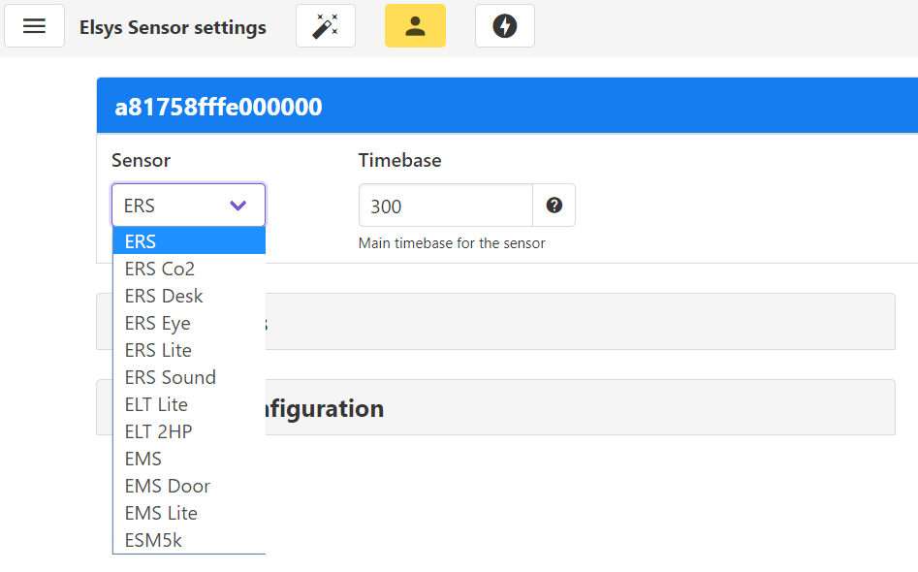Choose EMS Door sensor option
918x572 pixels.
point(189,486)
